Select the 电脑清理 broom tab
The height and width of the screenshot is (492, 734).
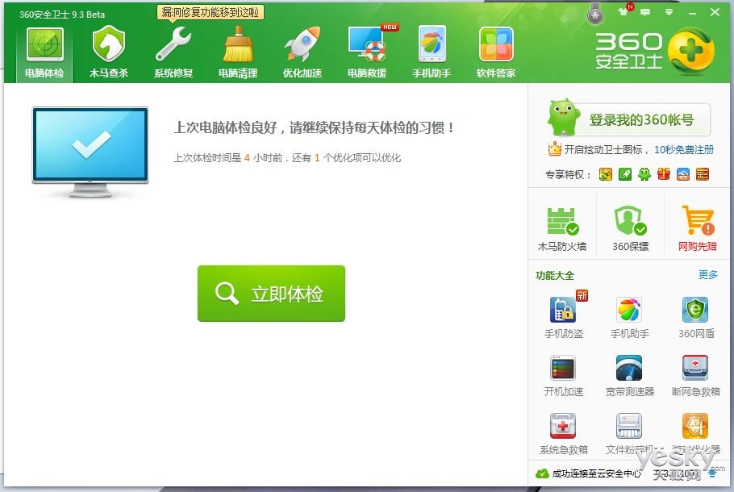pos(238,52)
